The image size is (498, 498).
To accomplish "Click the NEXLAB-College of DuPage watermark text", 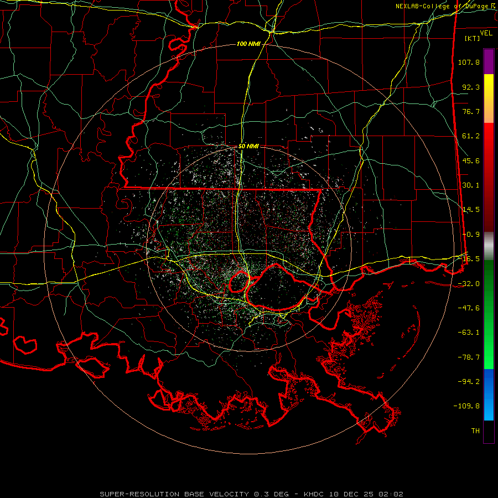I will [x=445, y=6].
